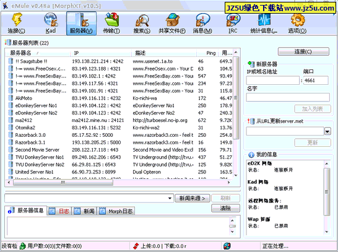
Task: Click the ma2412.mine.nu : 24121 cell
Action: 98,120
